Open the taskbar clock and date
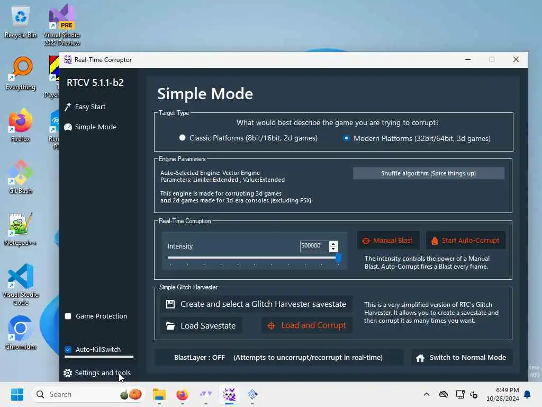The height and width of the screenshot is (407, 542). 502,394
